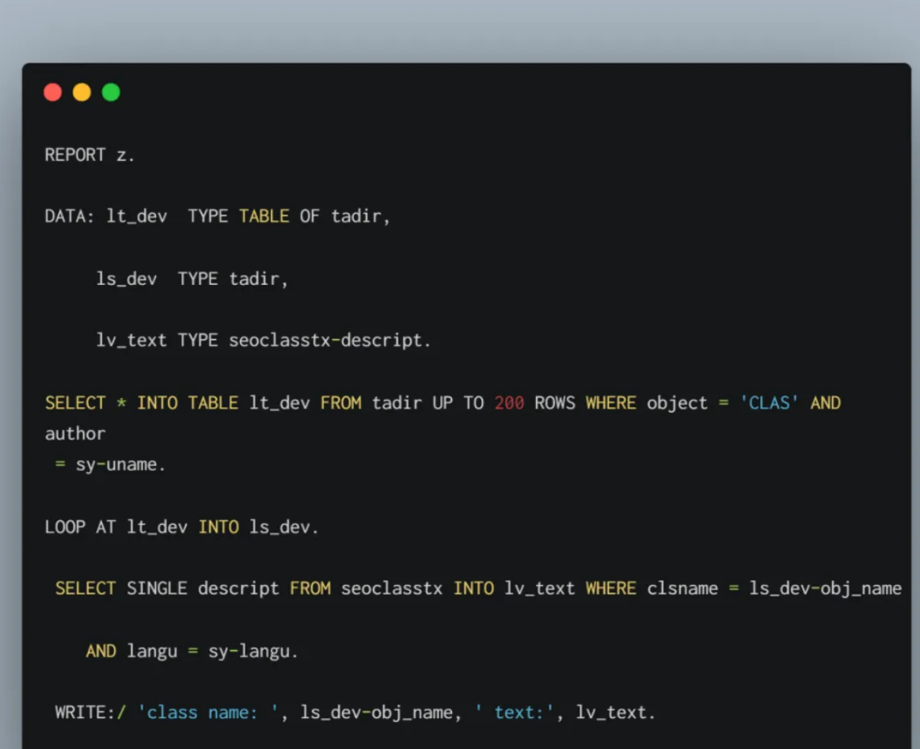Viewport: 920px width, 749px height.
Task: Click the 'CLAS' string literal
Action: click(770, 403)
